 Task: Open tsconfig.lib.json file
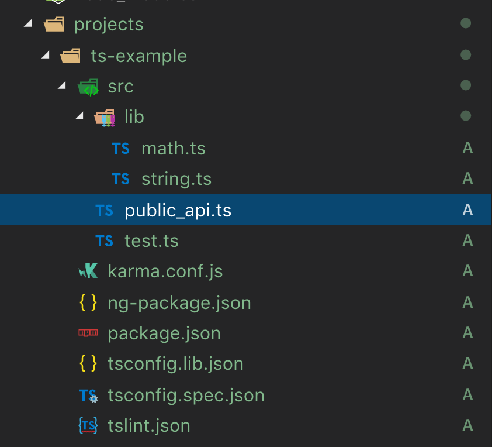[176, 364]
